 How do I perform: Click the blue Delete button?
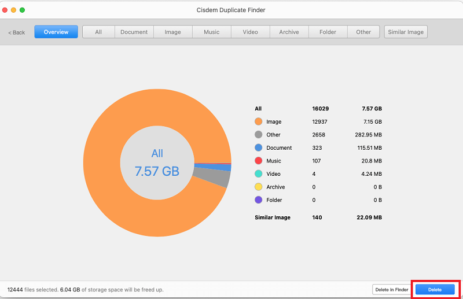[435, 290]
